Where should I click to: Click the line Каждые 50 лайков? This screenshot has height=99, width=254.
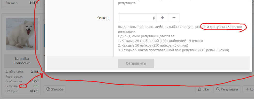pyautogui.click(x=153, y=45)
